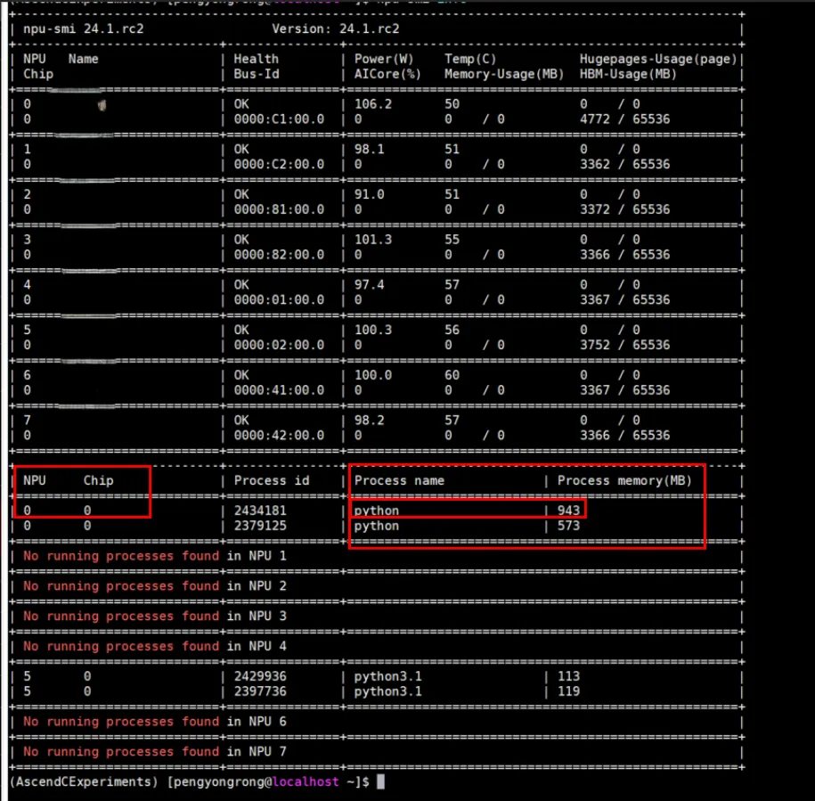Select process id 2379125

click(260, 526)
